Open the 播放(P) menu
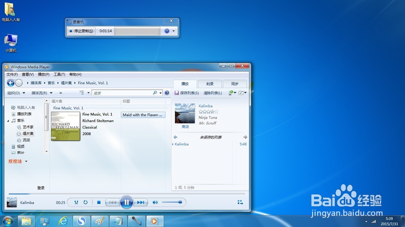Image resolution: width=405 pixels, height=227 pixels. (x=43, y=74)
